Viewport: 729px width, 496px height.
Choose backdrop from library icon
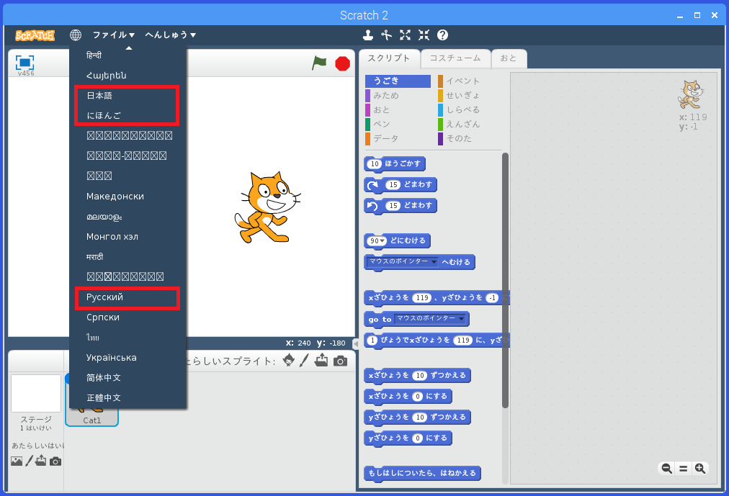[x=17, y=461]
